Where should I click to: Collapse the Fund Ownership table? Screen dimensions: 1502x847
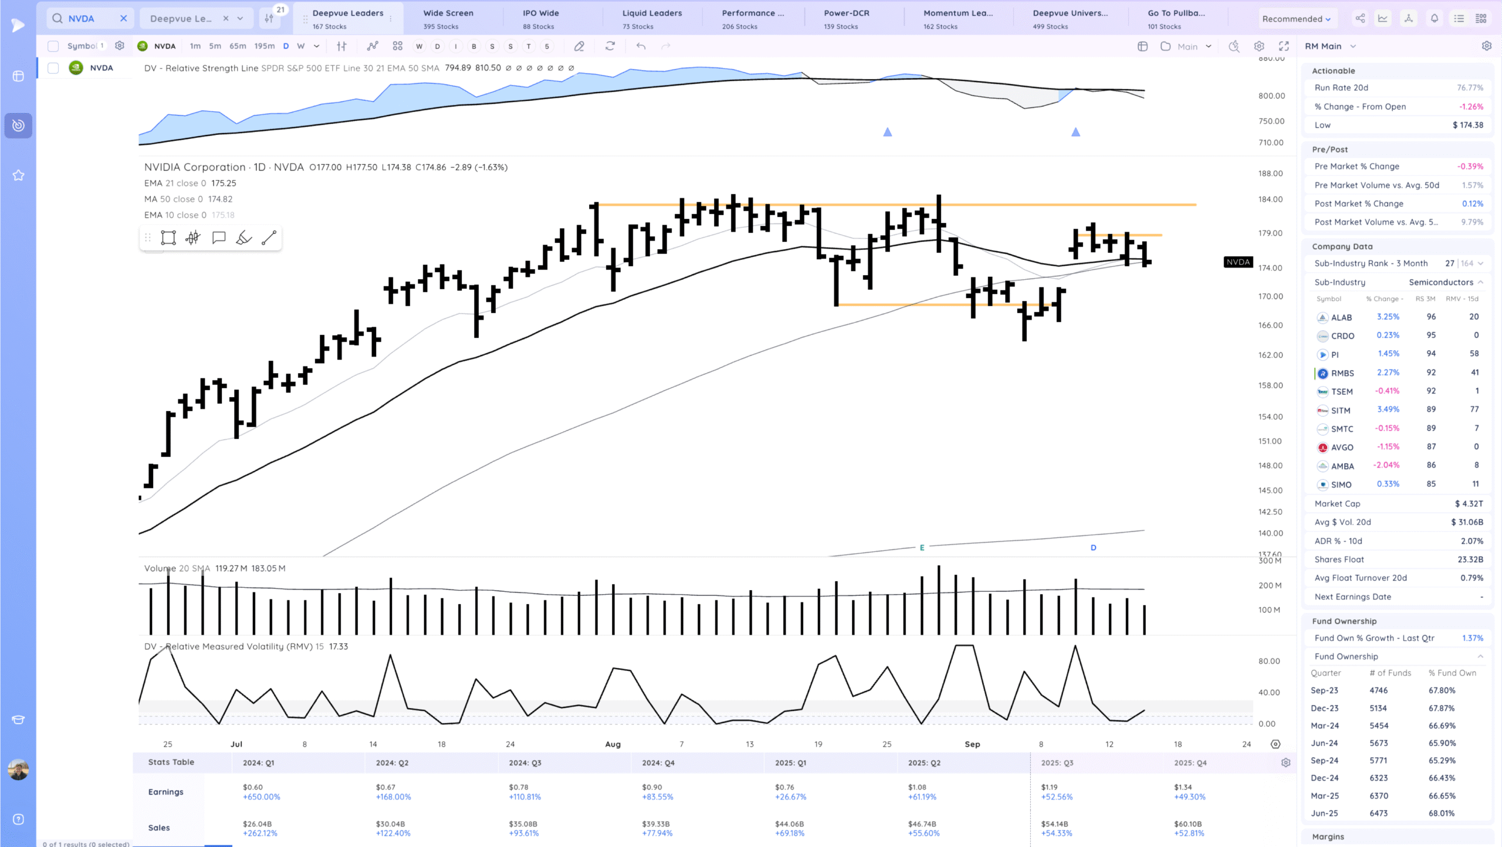coord(1480,656)
